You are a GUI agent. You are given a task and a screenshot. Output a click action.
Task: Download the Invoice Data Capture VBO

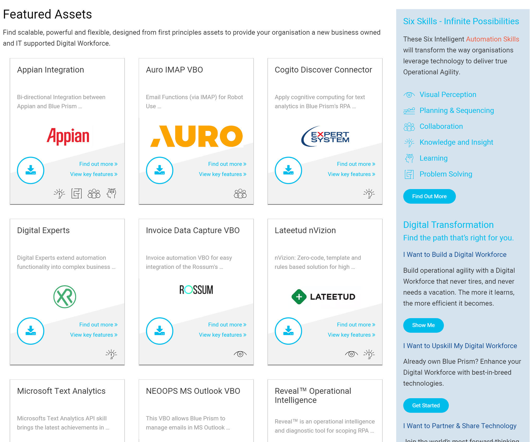click(159, 331)
